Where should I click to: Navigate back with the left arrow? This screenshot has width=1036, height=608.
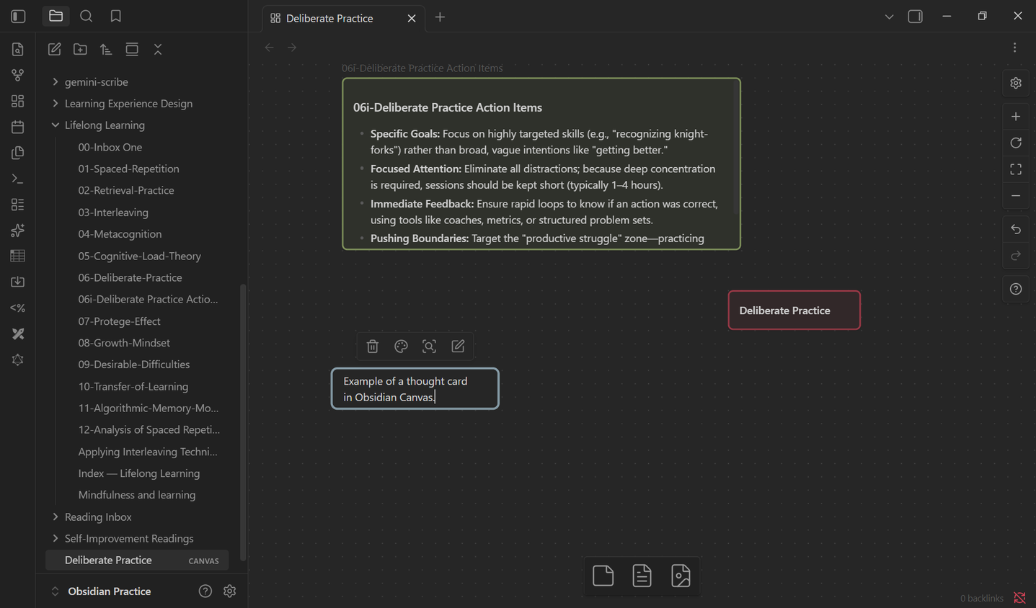coord(270,48)
